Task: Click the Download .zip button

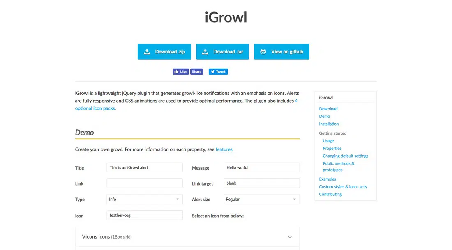Action: click(x=164, y=52)
